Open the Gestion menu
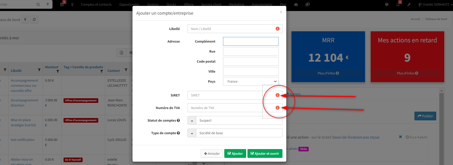The height and width of the screenshot is (165, 453). pos(153,4)
